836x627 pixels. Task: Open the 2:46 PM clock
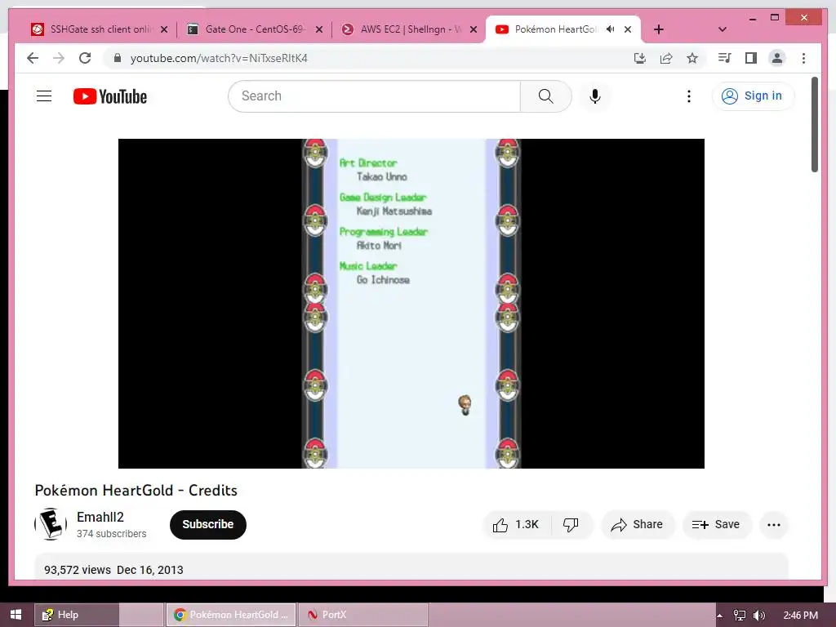pyautogui.click(x=800, y=616)
